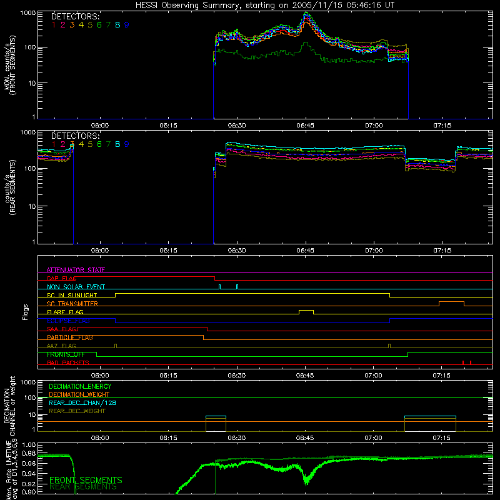Click the REAR SEGMENTS livetime legend label
Image resolution: width=500 pixels, height=500 pixels.
[x=83, y=487]
